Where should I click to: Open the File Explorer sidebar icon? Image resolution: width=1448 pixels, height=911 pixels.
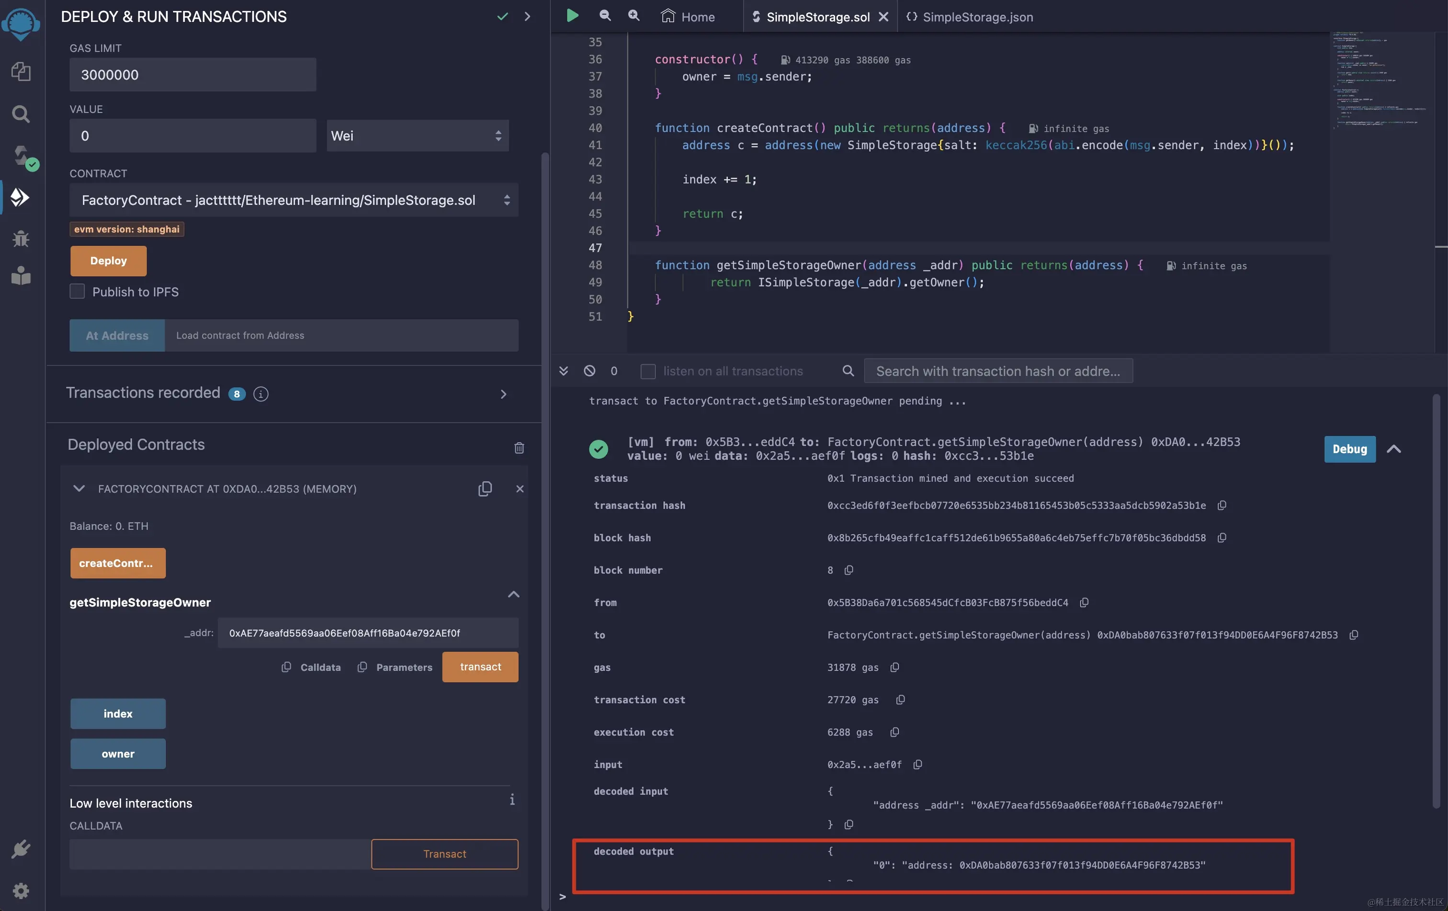point(21,71)
